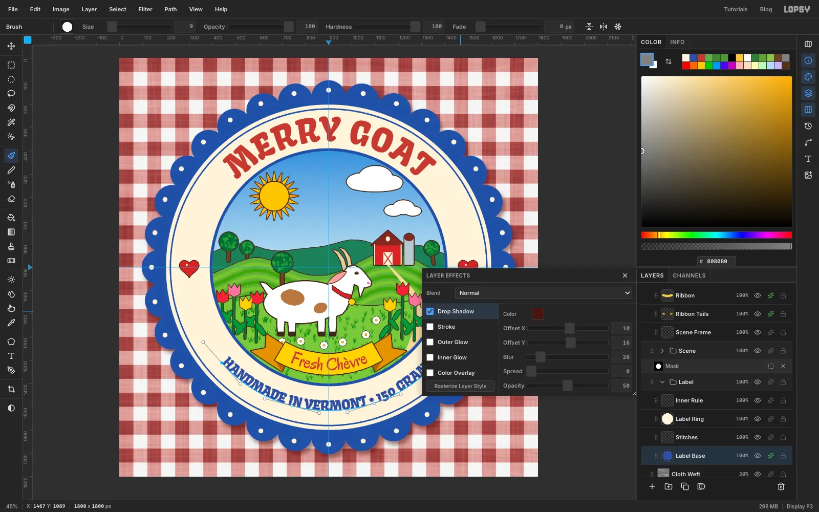Open the Layer menu
Image resolution: width=819 pixels, height=512 pixels.
click(89, 9)
